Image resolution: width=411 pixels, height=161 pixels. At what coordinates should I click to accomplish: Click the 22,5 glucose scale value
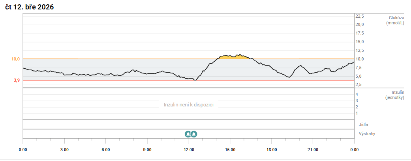360,16
